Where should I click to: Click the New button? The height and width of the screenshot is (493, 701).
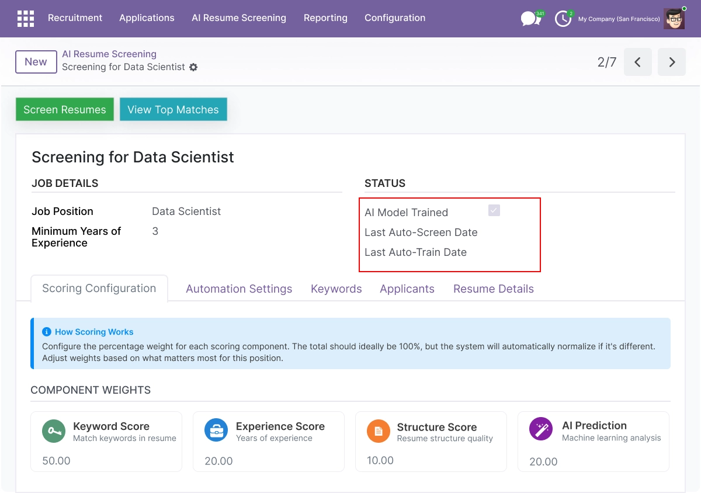36,62
